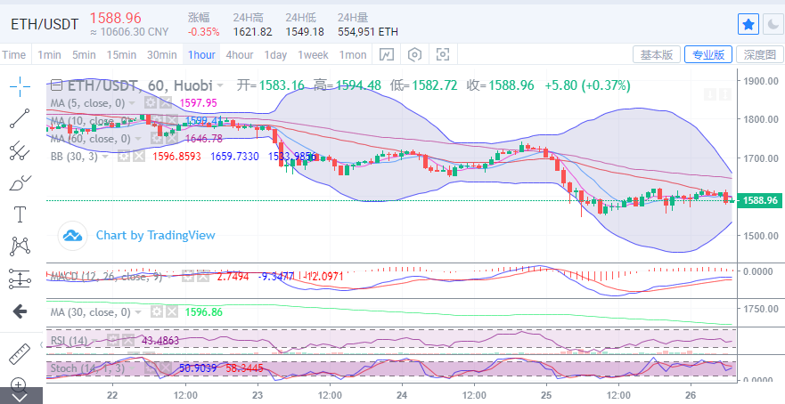Expand the bottom-left down chevron panel
This screenshot has width=785, height=404.
tap(19, 398)
